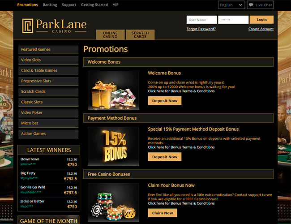Open Welcome Bonus Terms & Conditions link
291x224 pixels.
pyautogui.click(x=181, y=91)
